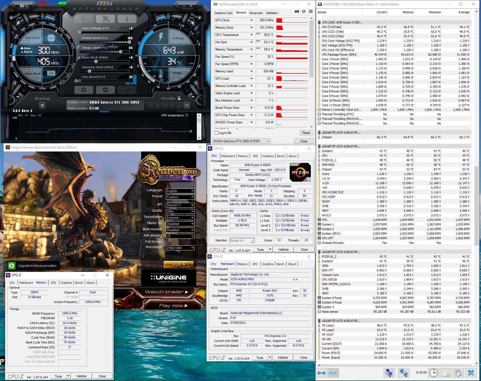Expand GPU Clock sensor dropdown in GPU-Z
Viewport: 481px width, 381px height.
click(251, 20)
